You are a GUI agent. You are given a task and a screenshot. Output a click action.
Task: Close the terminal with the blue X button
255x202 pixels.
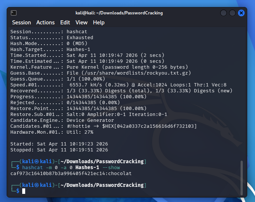[x=241, y=13]
